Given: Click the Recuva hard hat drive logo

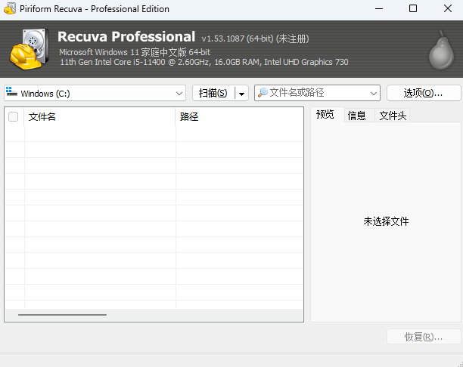Looking at the screenshot, I should [x=30, y=49].
